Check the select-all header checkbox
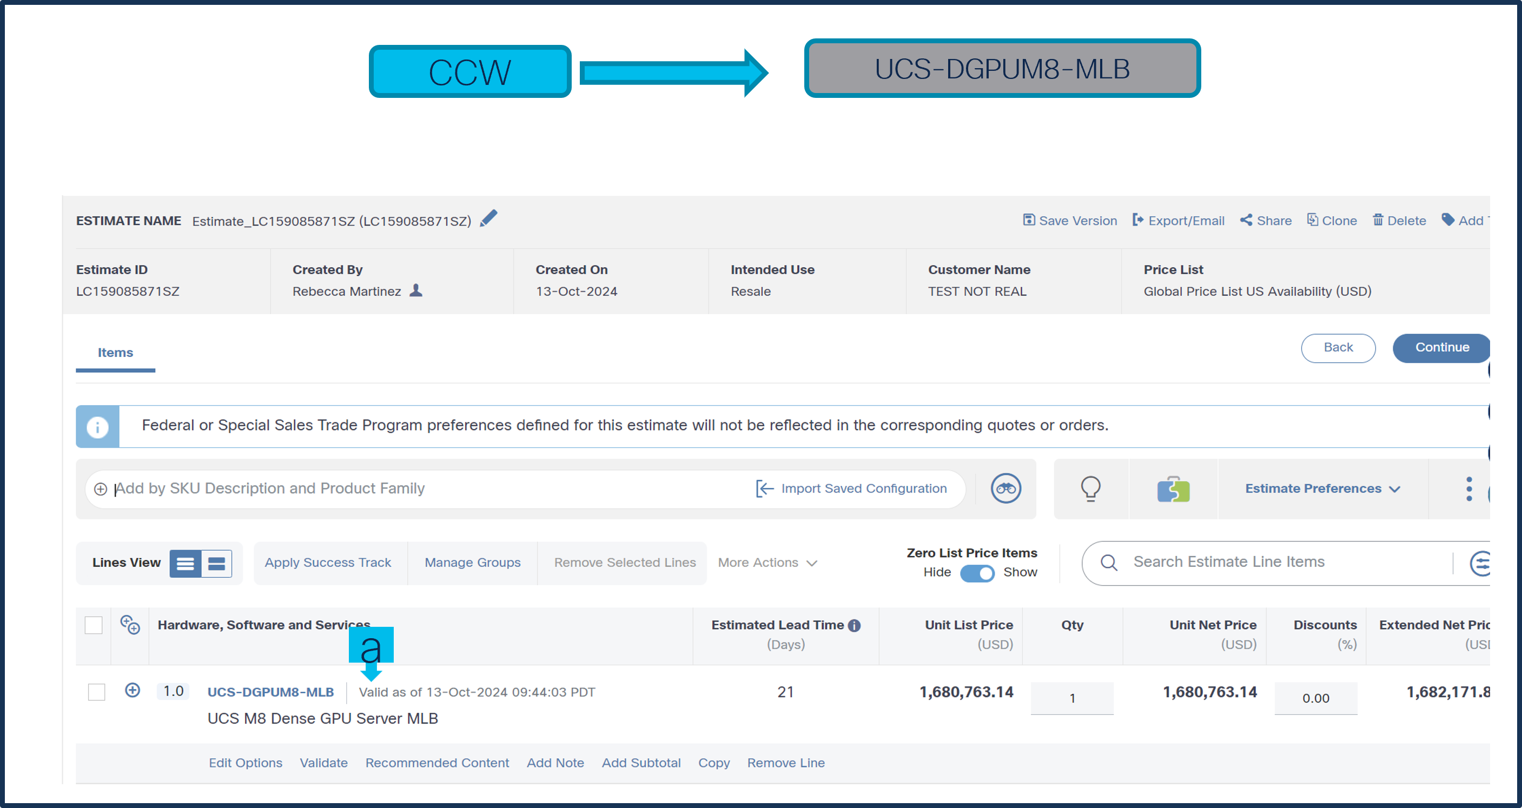 [94, 625]
